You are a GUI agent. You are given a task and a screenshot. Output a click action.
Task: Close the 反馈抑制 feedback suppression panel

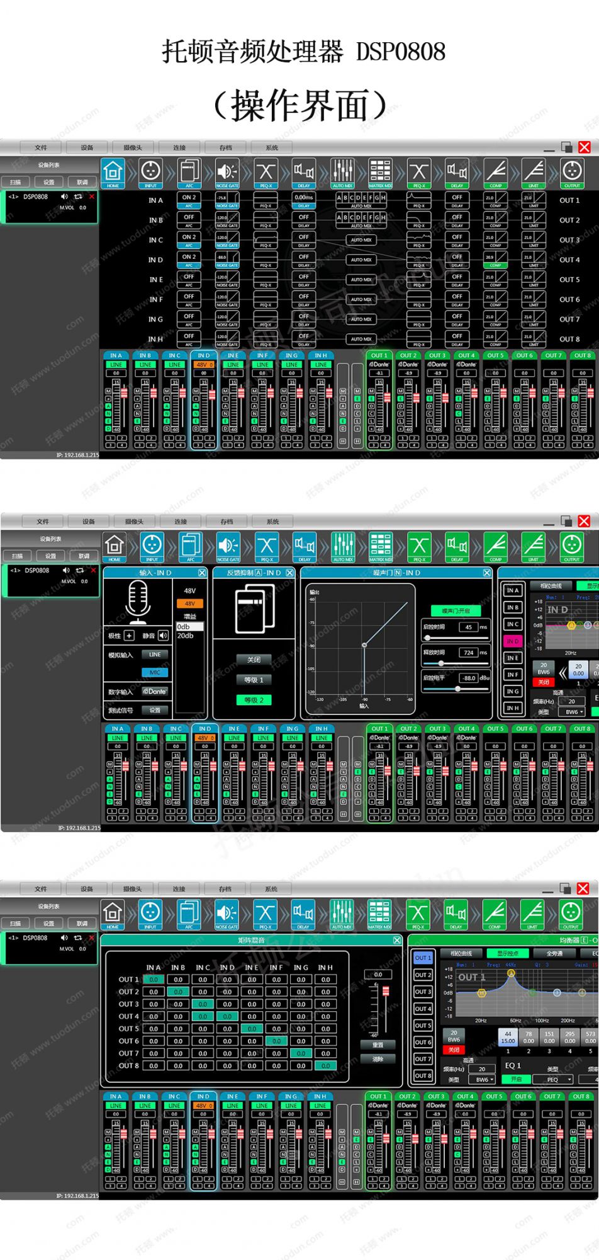pos(289,573)
